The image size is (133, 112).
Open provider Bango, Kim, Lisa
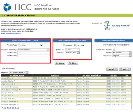[x=8, y=99]
